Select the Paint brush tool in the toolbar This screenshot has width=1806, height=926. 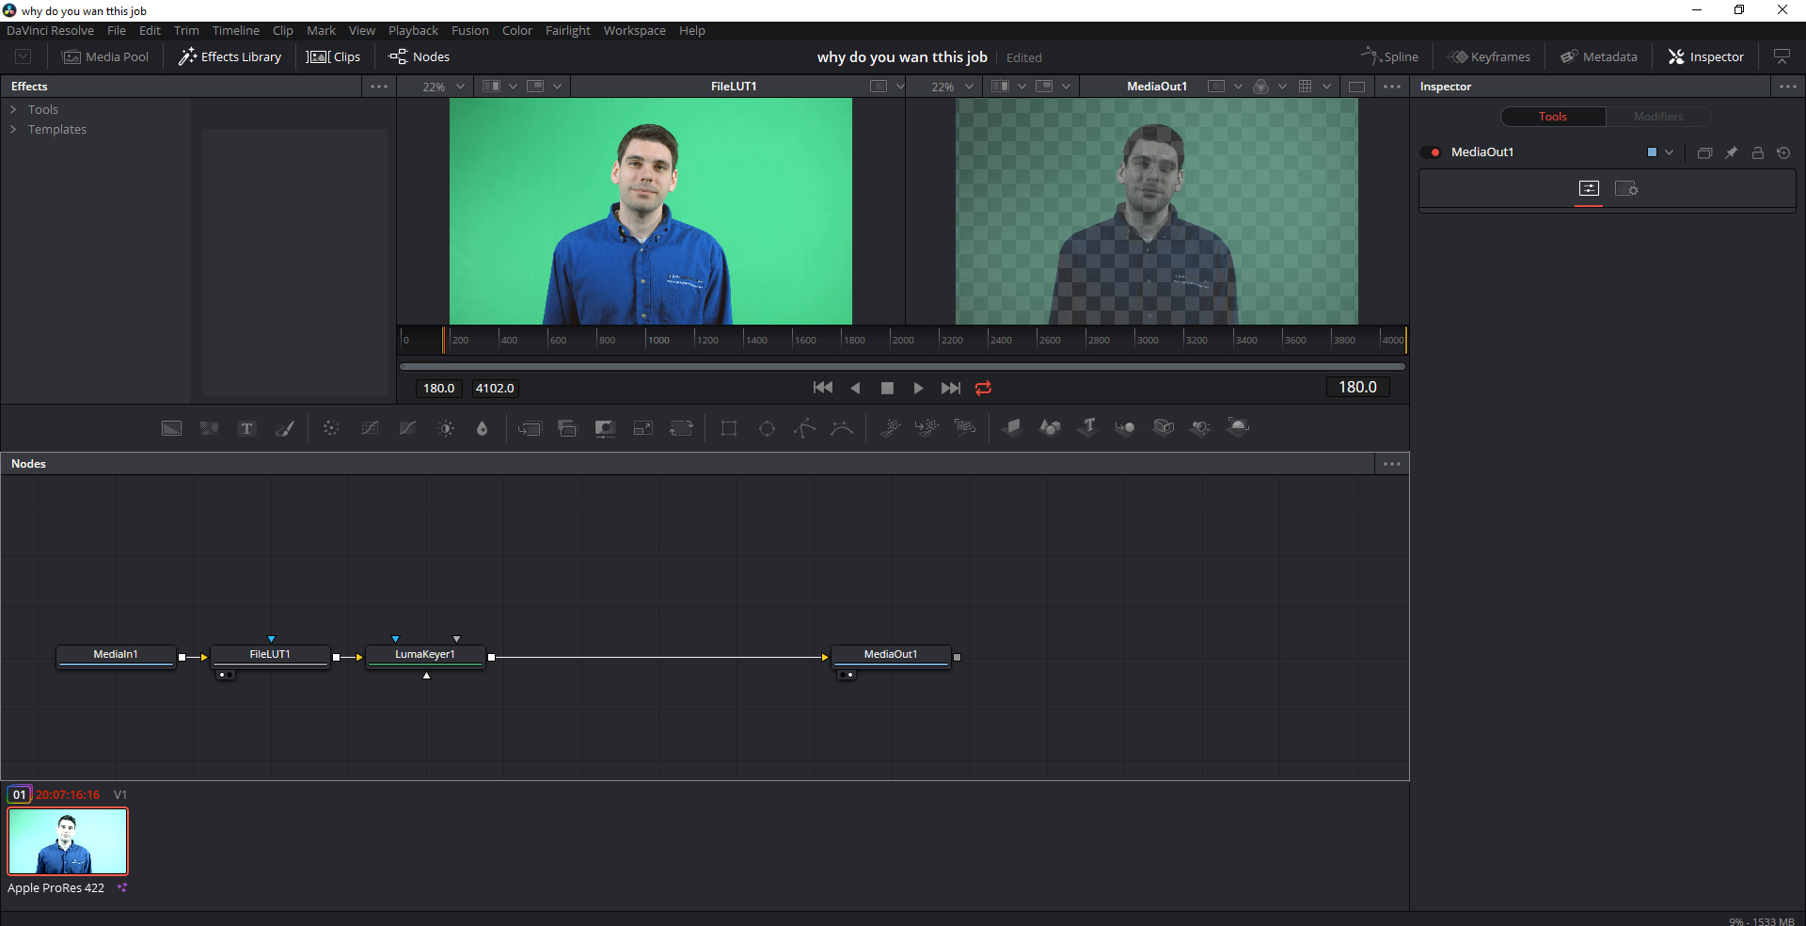[x=284, y=428]
